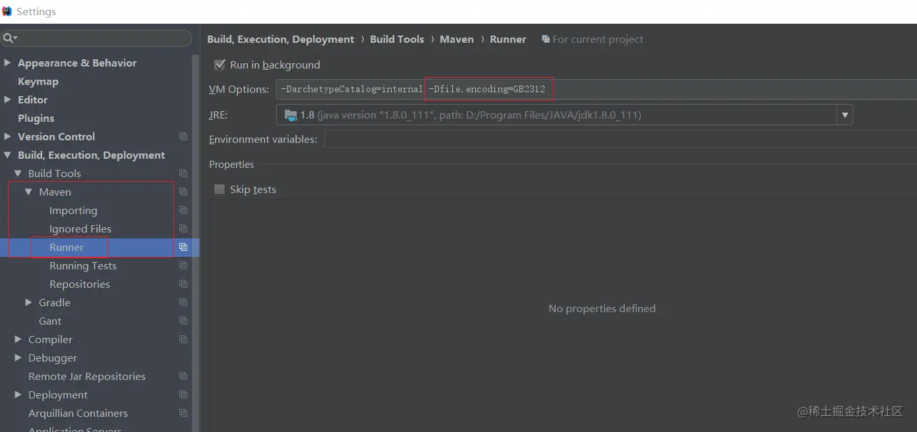Focus the settings search box
917x432 pixels.
click(96, 38)
